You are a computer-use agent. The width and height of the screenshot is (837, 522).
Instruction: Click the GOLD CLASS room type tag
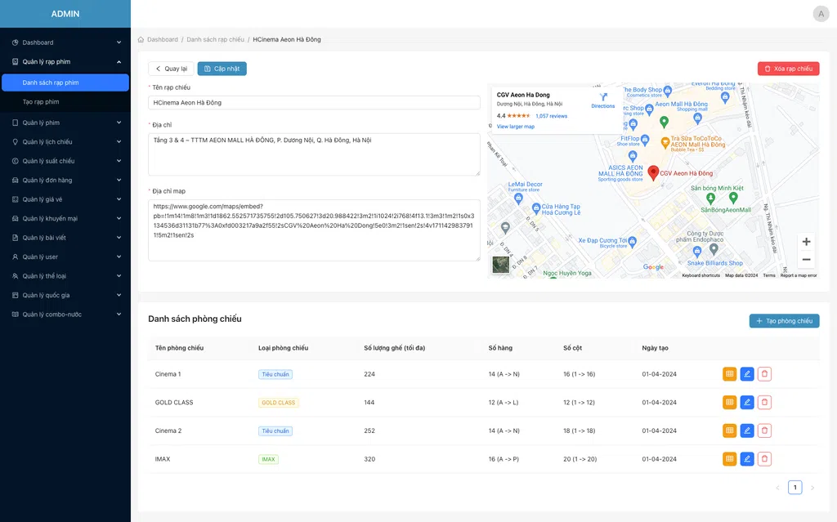pyautogui.click(x=278, y=403)
